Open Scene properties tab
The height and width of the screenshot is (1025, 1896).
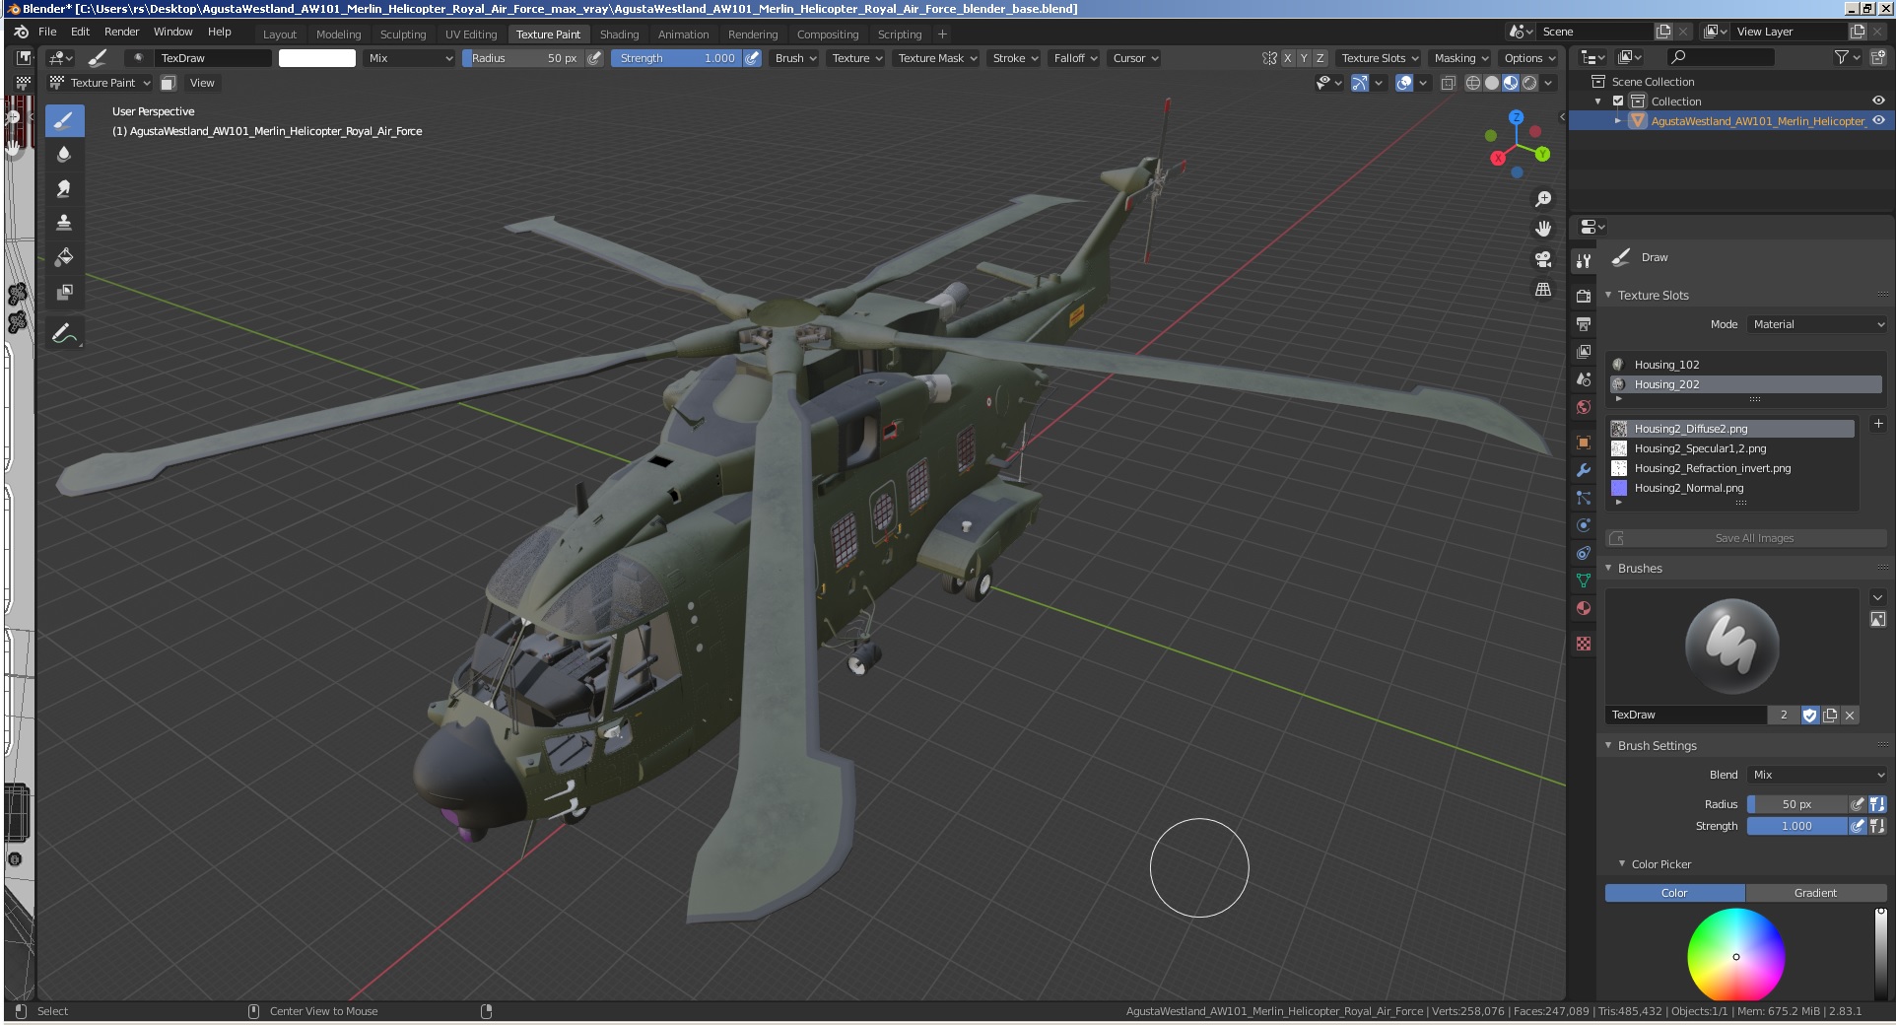pyautogui.click(x=1584, y=378)
